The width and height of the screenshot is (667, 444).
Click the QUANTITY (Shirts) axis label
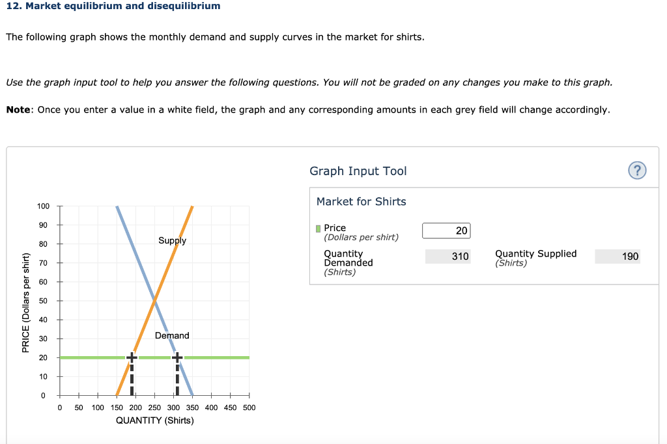(154, 420)
